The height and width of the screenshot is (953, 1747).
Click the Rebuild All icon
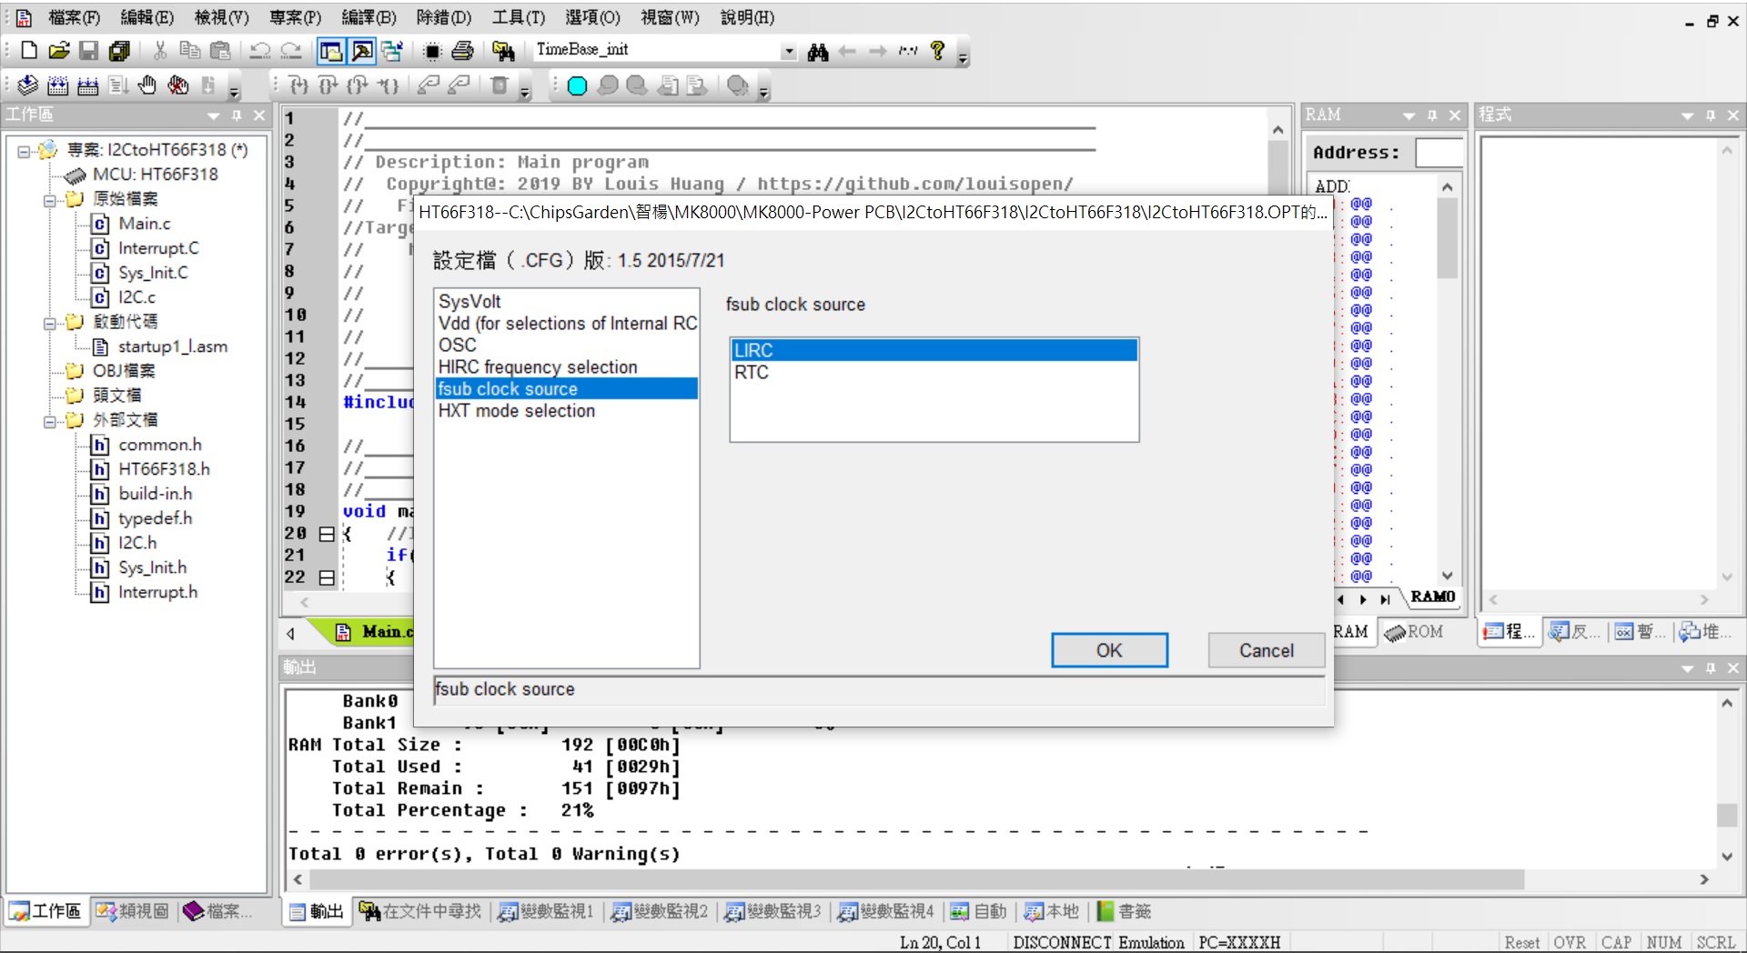tap(88, 85)
